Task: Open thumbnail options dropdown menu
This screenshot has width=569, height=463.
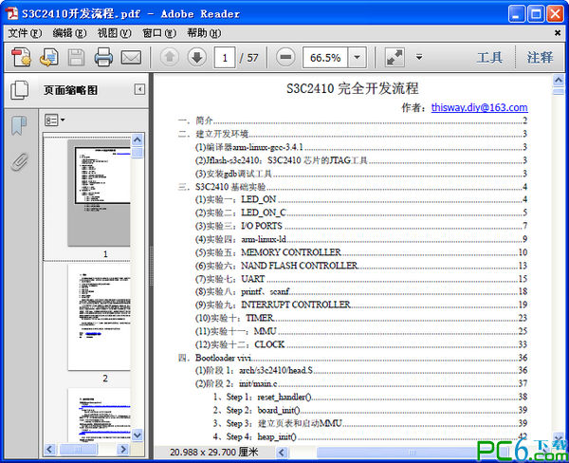Action: click(x=55, y=120)
